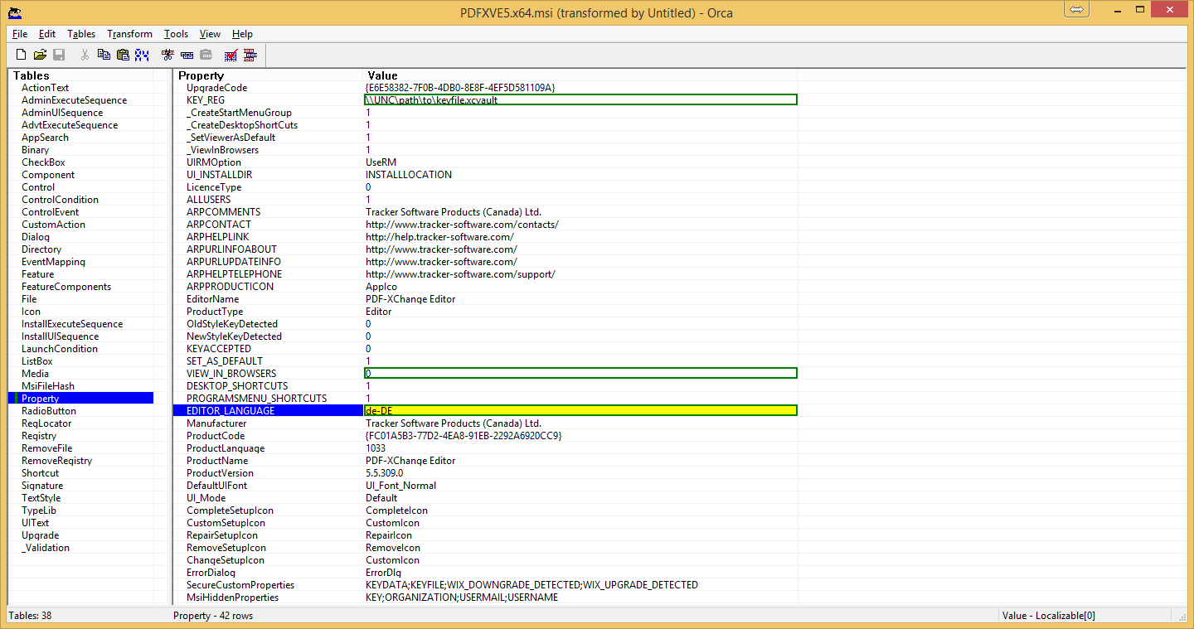
Task: Edit the KEY_REG value field
Action: 580,100
